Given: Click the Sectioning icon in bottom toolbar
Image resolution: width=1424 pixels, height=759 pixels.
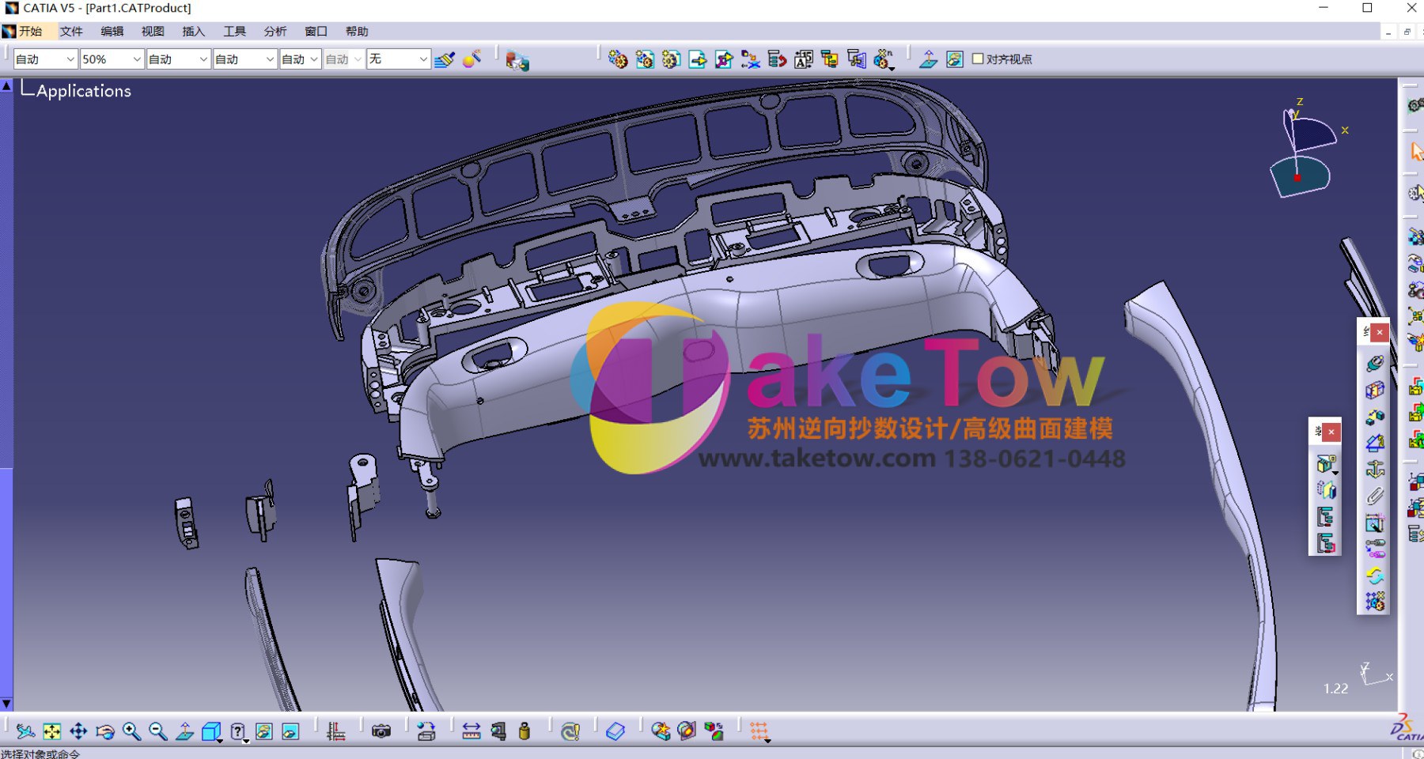Looking at the screenshot, I should pyautogui.click(x=687, y=731).
